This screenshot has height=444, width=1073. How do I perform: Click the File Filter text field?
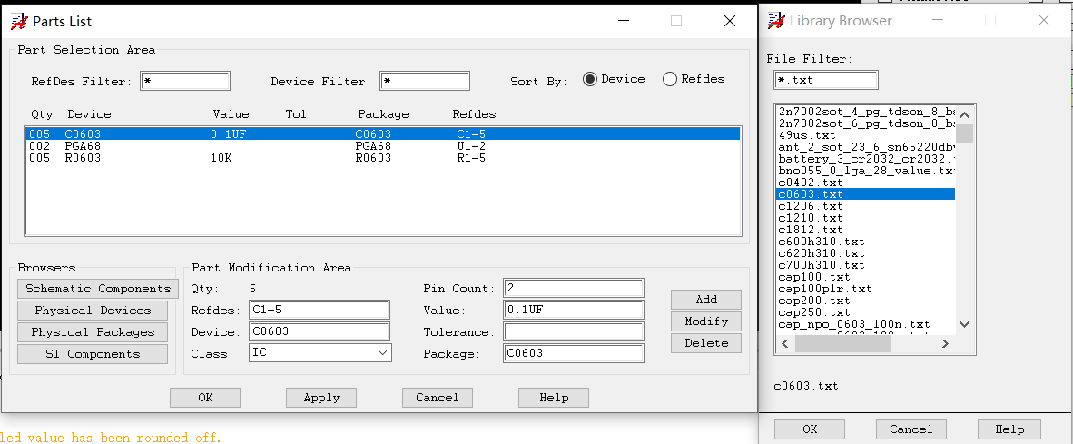point(826,80)
